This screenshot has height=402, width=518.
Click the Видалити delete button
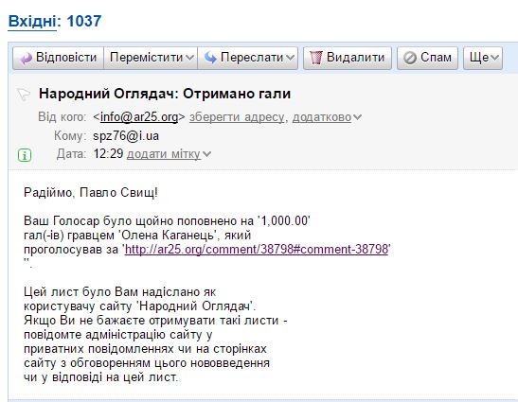point(348,58)
